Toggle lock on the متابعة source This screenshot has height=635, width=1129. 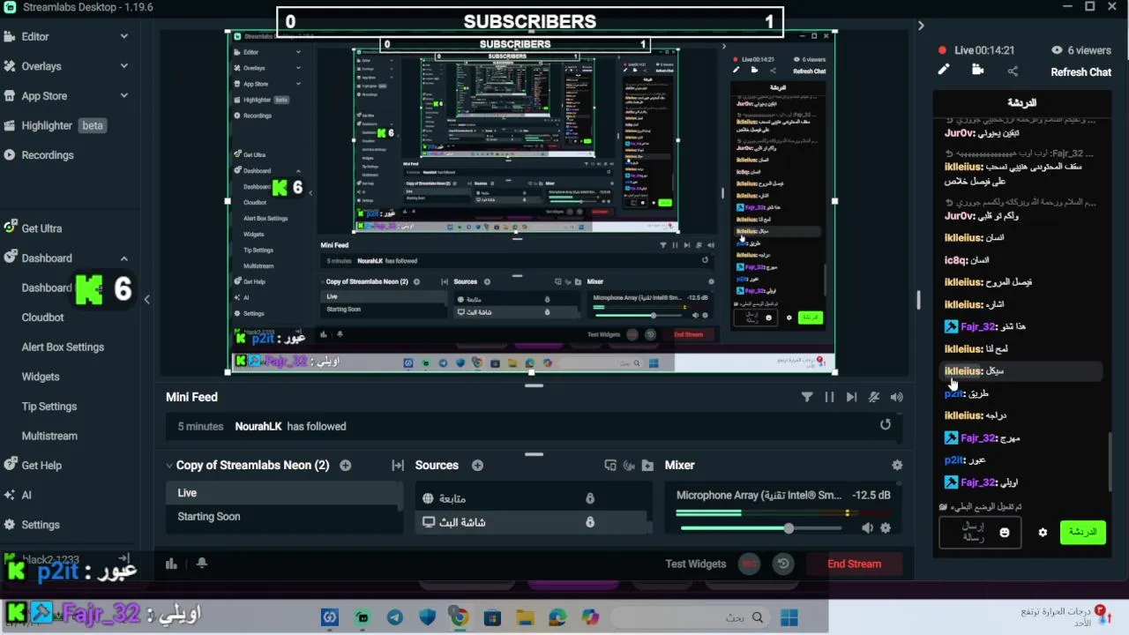coord(590,498)
